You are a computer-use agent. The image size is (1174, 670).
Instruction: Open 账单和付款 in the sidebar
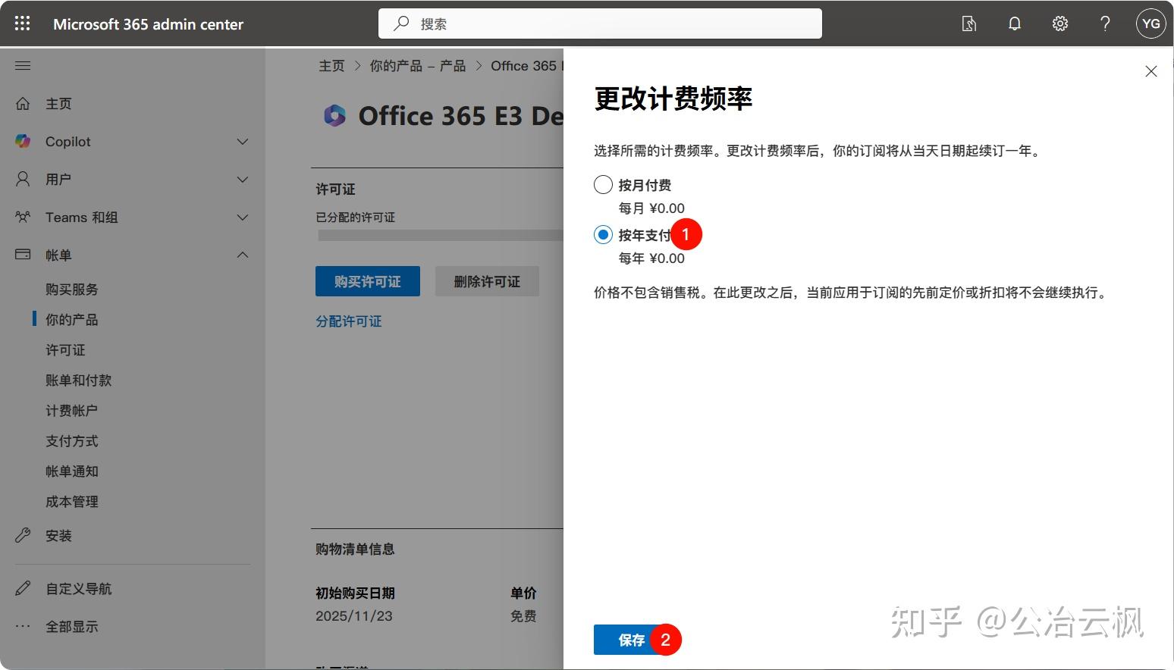pyautogui.click(x=78, y=380)
